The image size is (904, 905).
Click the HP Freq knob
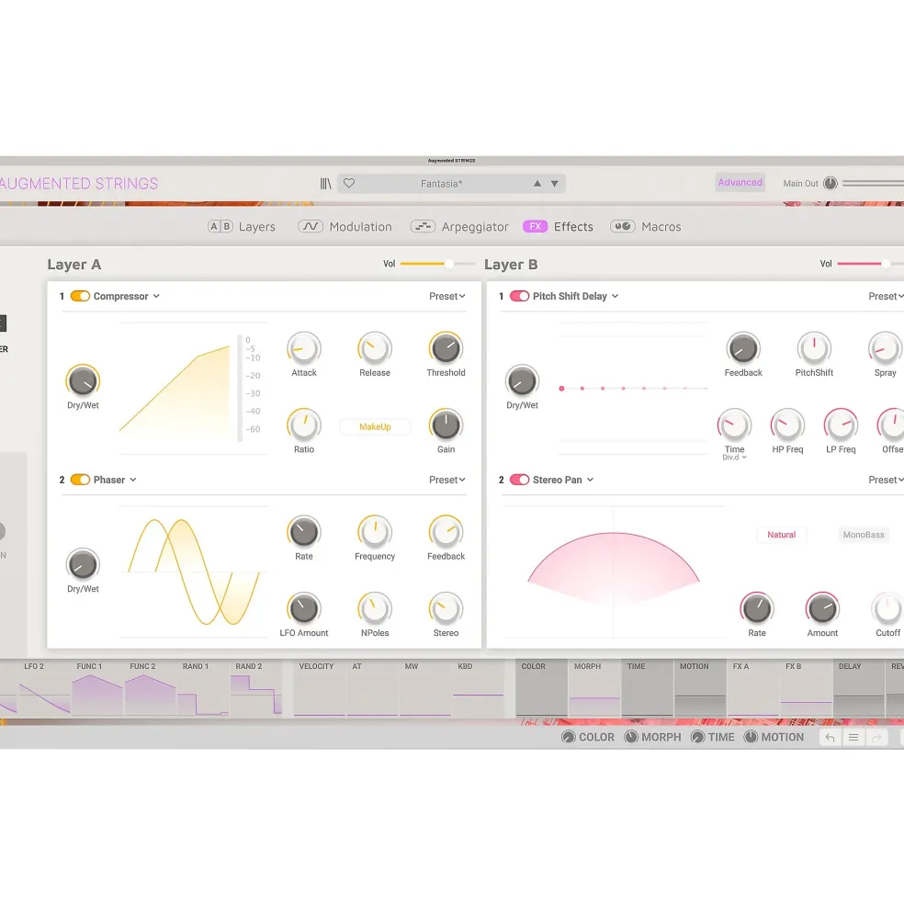click(x=787, y=425)
